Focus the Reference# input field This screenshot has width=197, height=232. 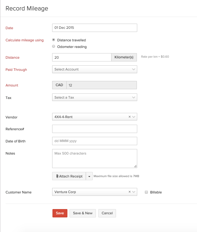pos(95,129)
